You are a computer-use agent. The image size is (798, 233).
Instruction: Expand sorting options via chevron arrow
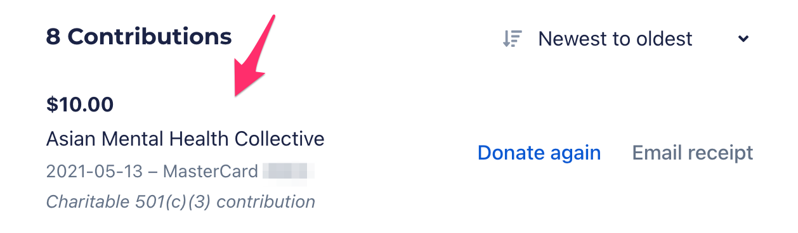coord(743,39)
